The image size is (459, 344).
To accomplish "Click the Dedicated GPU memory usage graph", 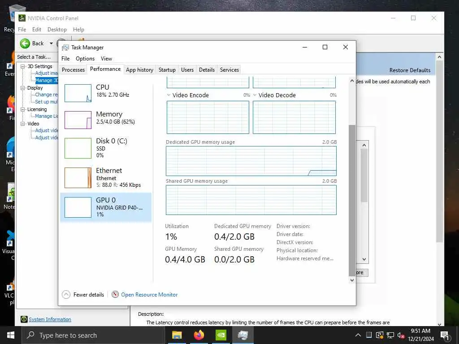I will [x=251, y=161].
